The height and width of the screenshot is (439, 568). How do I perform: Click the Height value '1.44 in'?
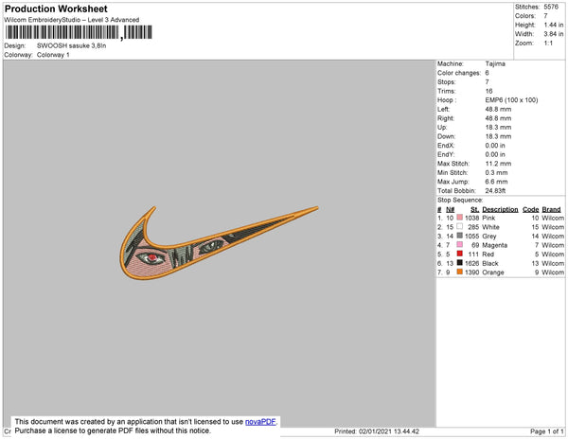[x=554, y=25]
